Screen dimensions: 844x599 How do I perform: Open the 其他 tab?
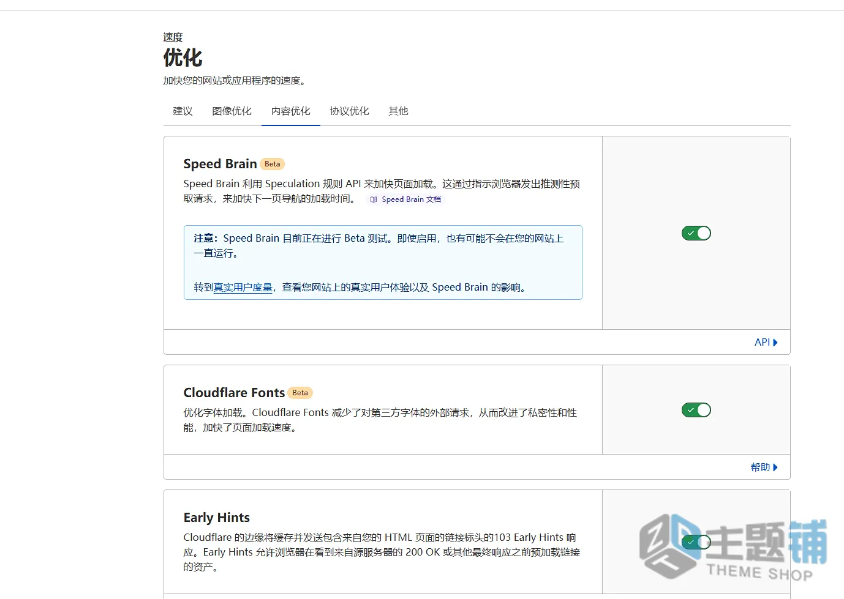[398, 111]
